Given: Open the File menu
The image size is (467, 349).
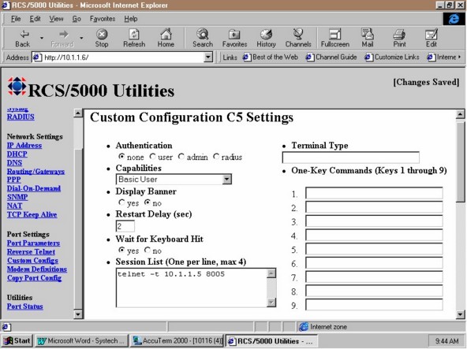Looking at the screenshot, I should [16, 19].
